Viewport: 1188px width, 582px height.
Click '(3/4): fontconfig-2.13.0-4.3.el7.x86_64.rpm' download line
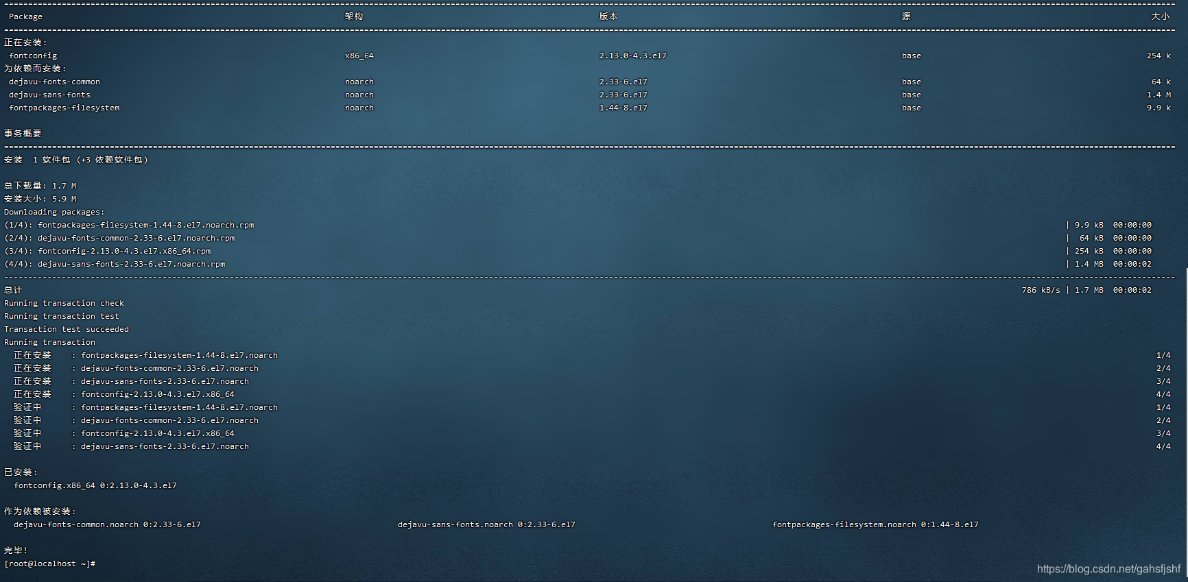tap(108, 251)
